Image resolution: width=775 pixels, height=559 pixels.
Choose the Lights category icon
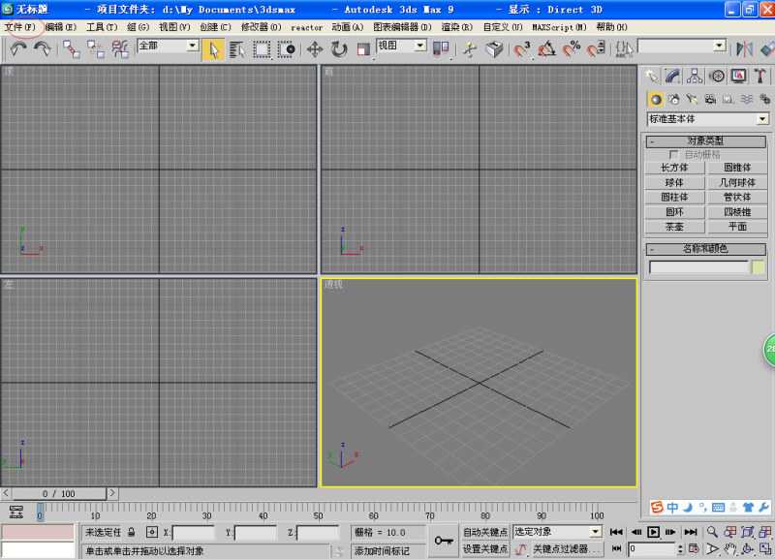click(692, 99)
